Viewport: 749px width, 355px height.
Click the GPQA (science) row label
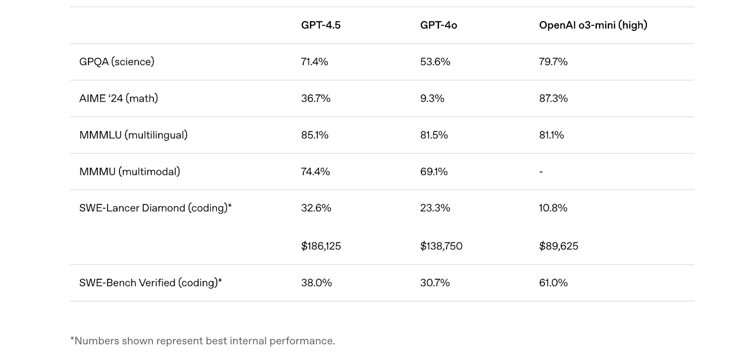coord(117,62)
